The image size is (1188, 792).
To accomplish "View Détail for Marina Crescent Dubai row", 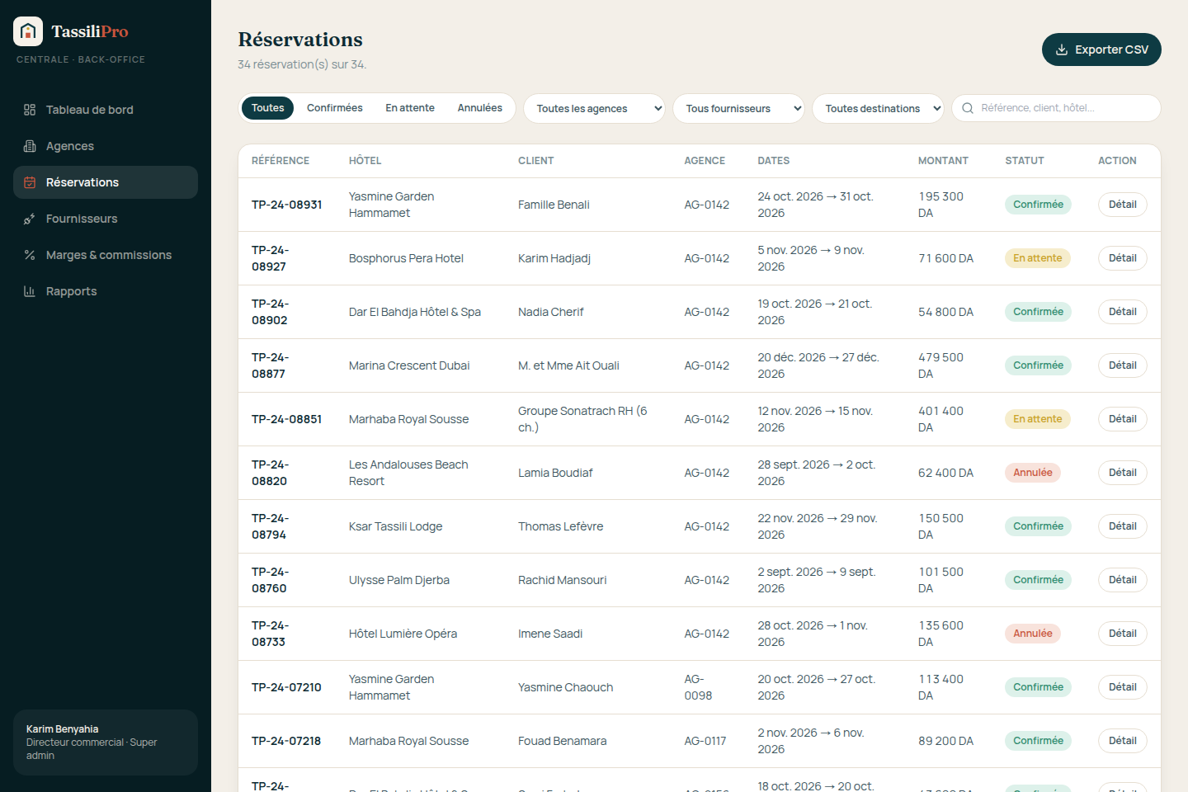I will pos(1122,365).
